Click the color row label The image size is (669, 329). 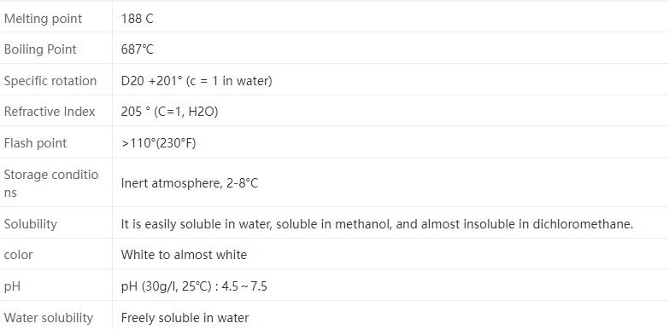coord(18,255)
